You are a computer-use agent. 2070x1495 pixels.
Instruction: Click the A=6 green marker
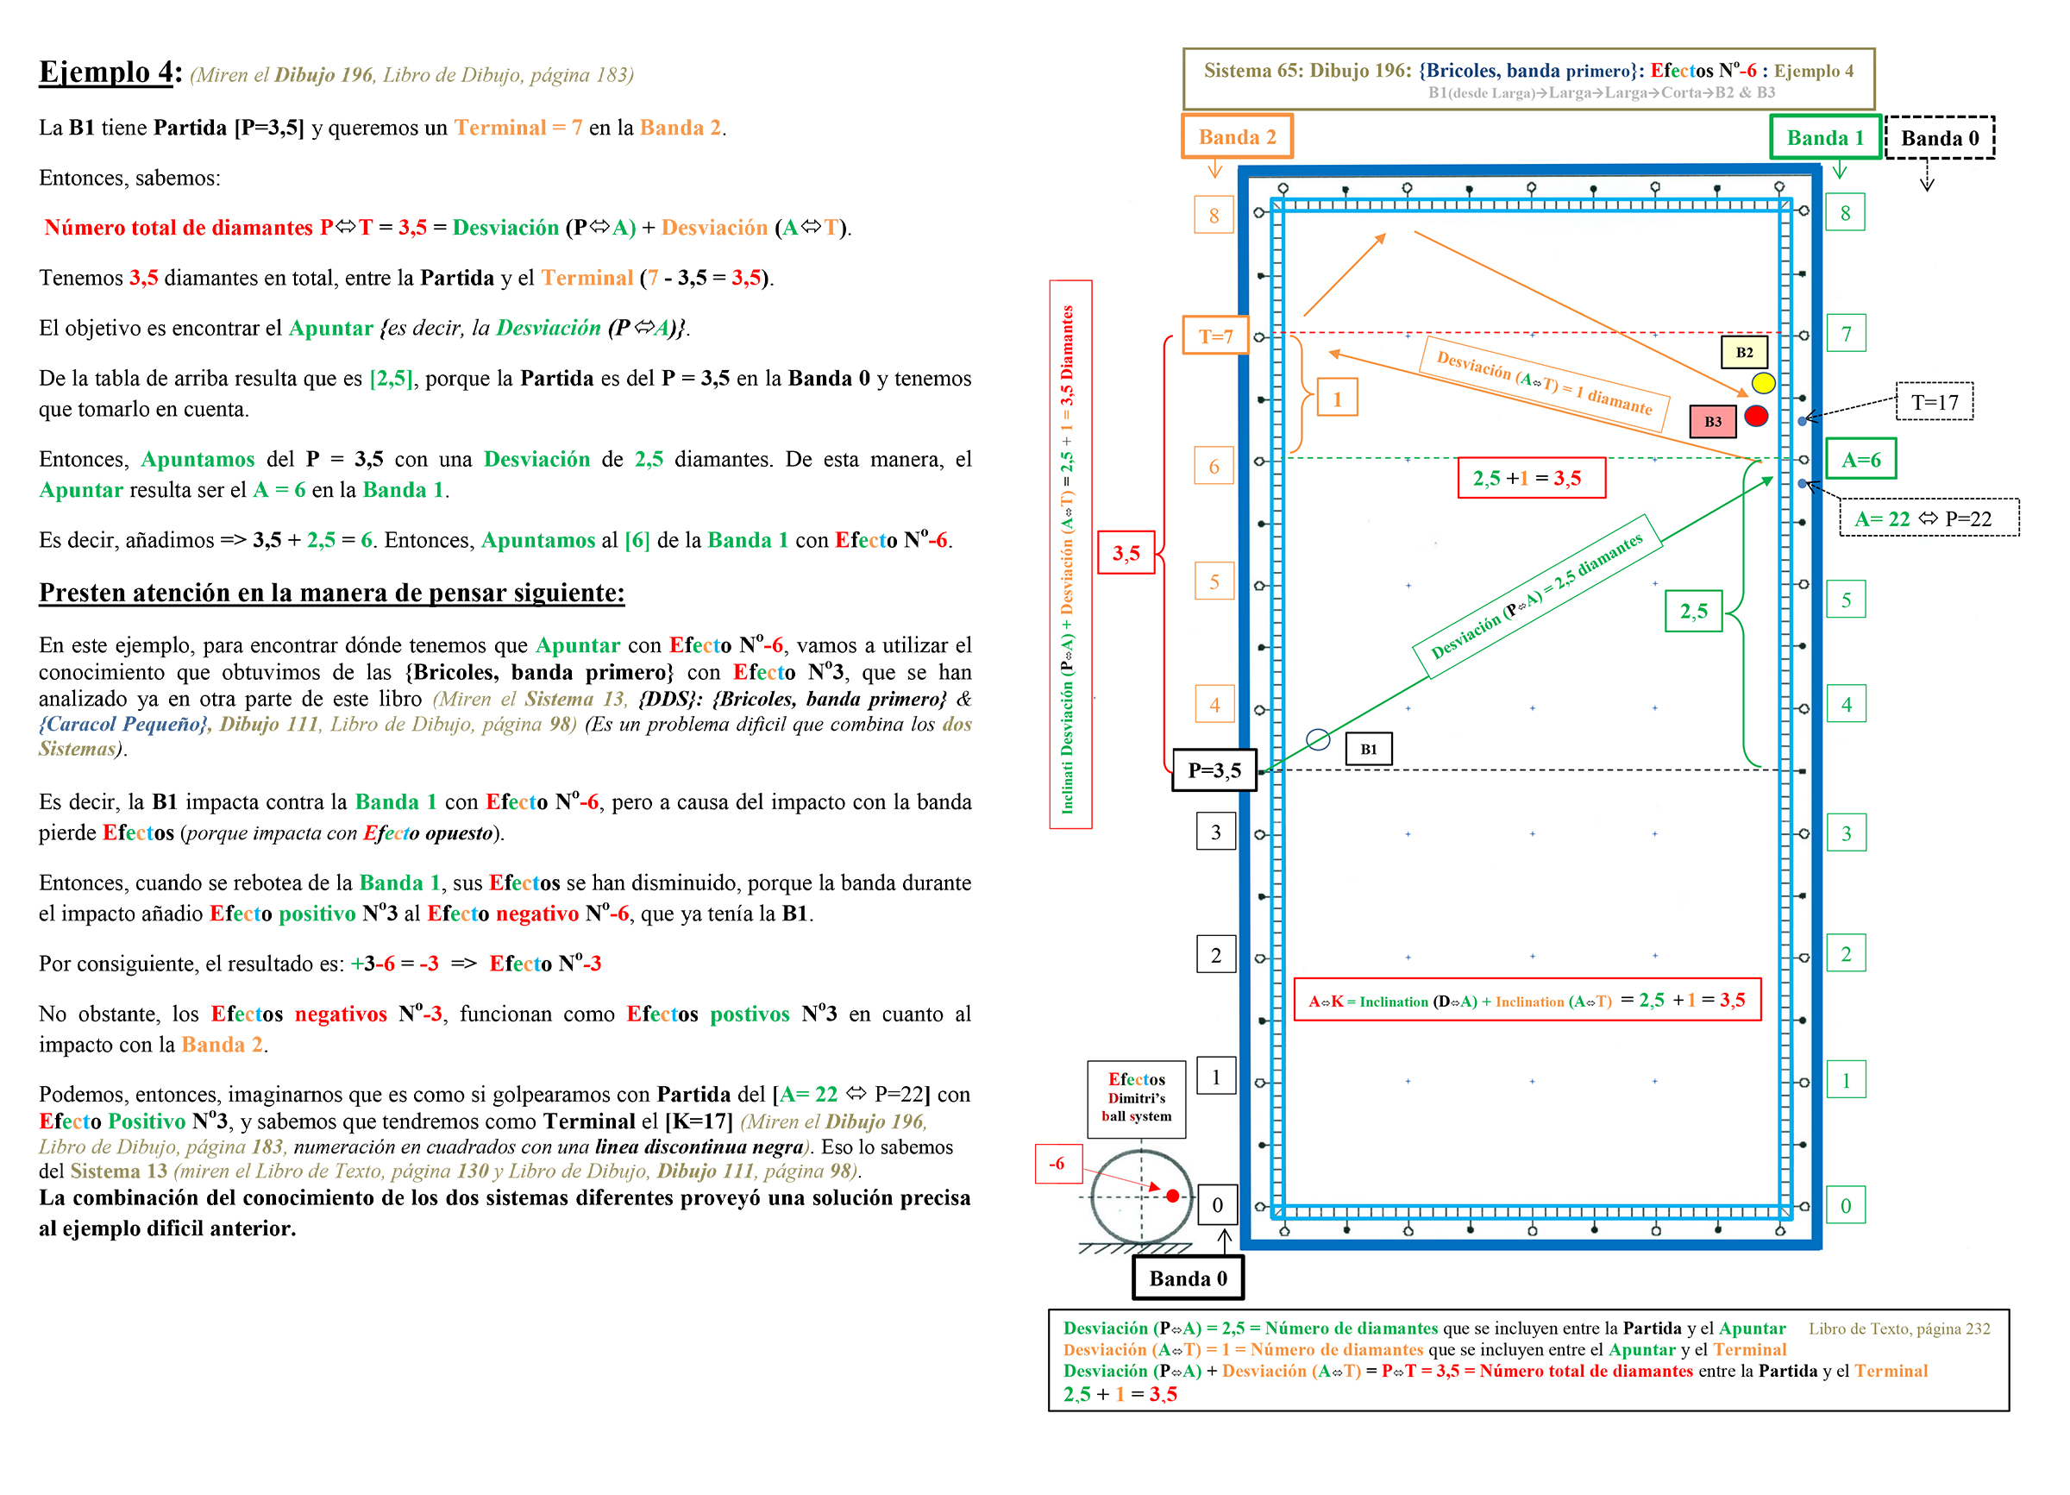[x=1860, y=459]
